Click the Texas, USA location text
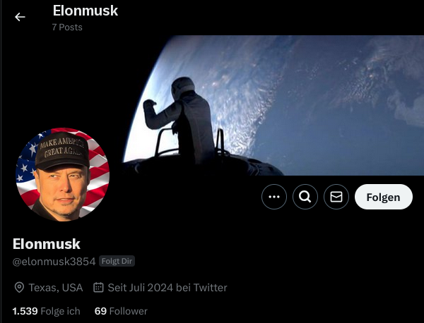This screenshot has width=424, height=323. [x=56, y=288]
